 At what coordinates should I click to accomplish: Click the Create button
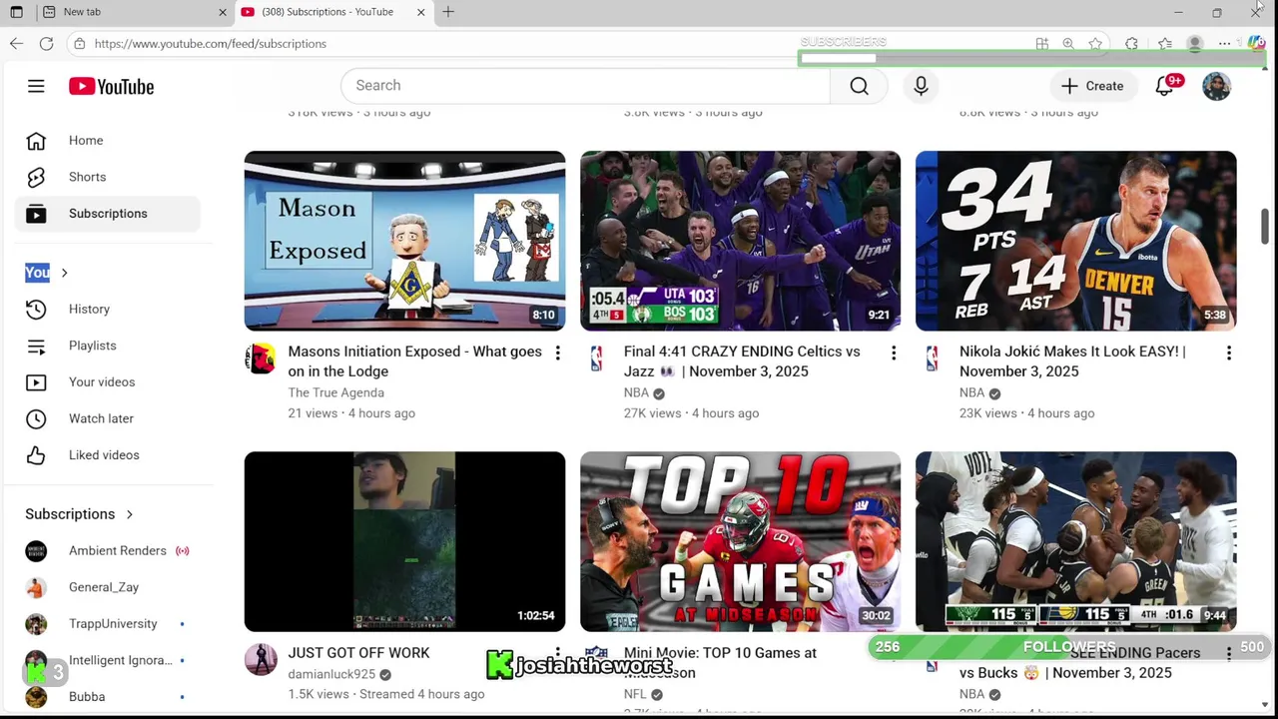click(x=1092, y=86)
